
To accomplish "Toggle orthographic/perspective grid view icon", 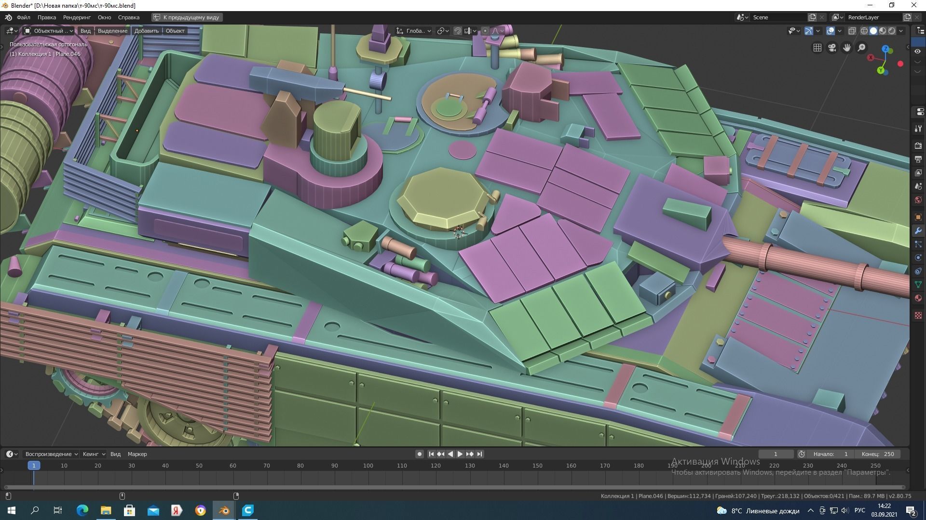I will tap(817, 48).
